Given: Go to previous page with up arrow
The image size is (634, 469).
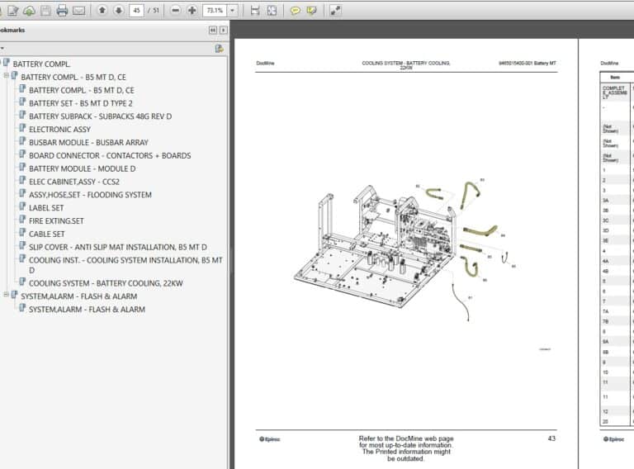Looking at the screenshot, I should click(102, 11).
